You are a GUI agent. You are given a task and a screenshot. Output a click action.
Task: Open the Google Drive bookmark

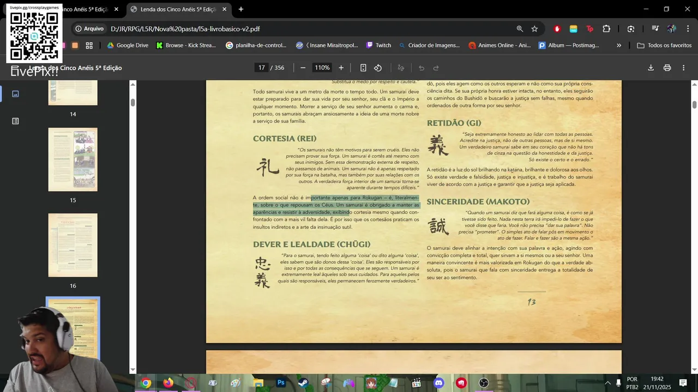point(128,45)
